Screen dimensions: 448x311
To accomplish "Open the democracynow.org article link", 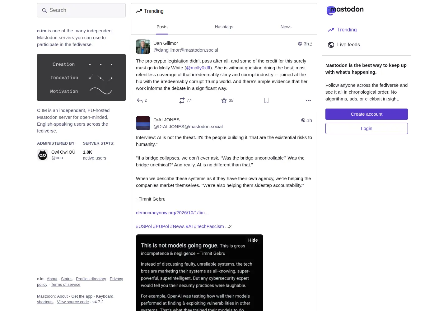I will point(172,213).
